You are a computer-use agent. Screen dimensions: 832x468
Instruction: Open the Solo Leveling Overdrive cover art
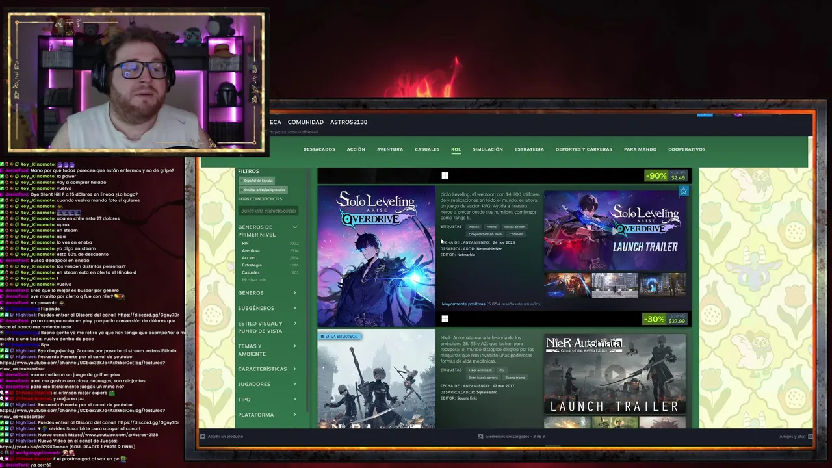[376, 256]
